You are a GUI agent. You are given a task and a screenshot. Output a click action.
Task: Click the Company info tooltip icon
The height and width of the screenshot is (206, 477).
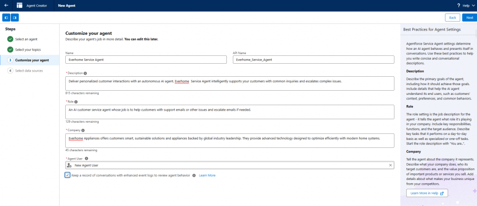84,130
